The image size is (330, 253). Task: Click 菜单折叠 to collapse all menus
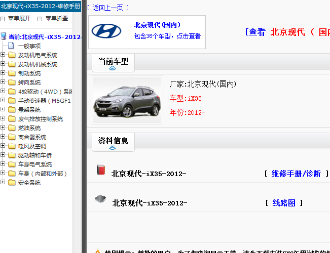tap(57, 19)
